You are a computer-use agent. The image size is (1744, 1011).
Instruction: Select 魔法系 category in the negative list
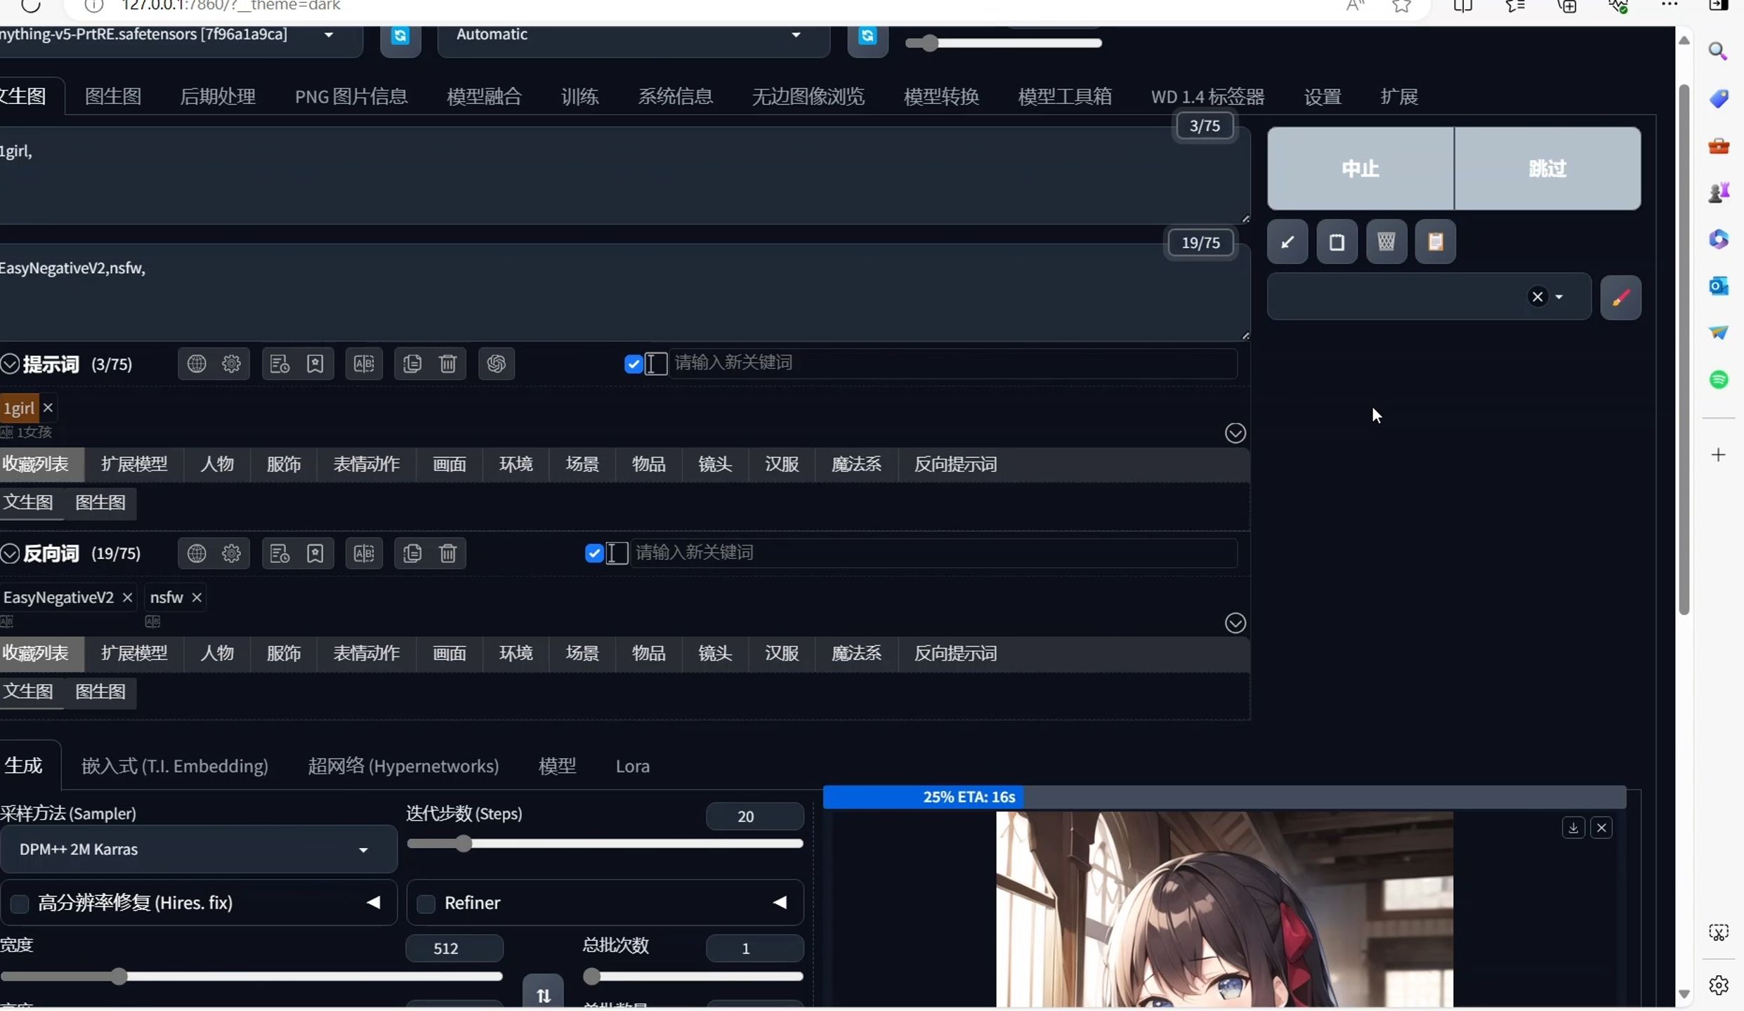[x=856, y=654]
